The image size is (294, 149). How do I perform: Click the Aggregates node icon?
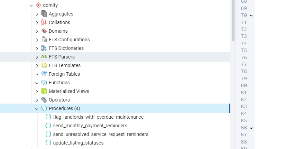tap(44, 14)
